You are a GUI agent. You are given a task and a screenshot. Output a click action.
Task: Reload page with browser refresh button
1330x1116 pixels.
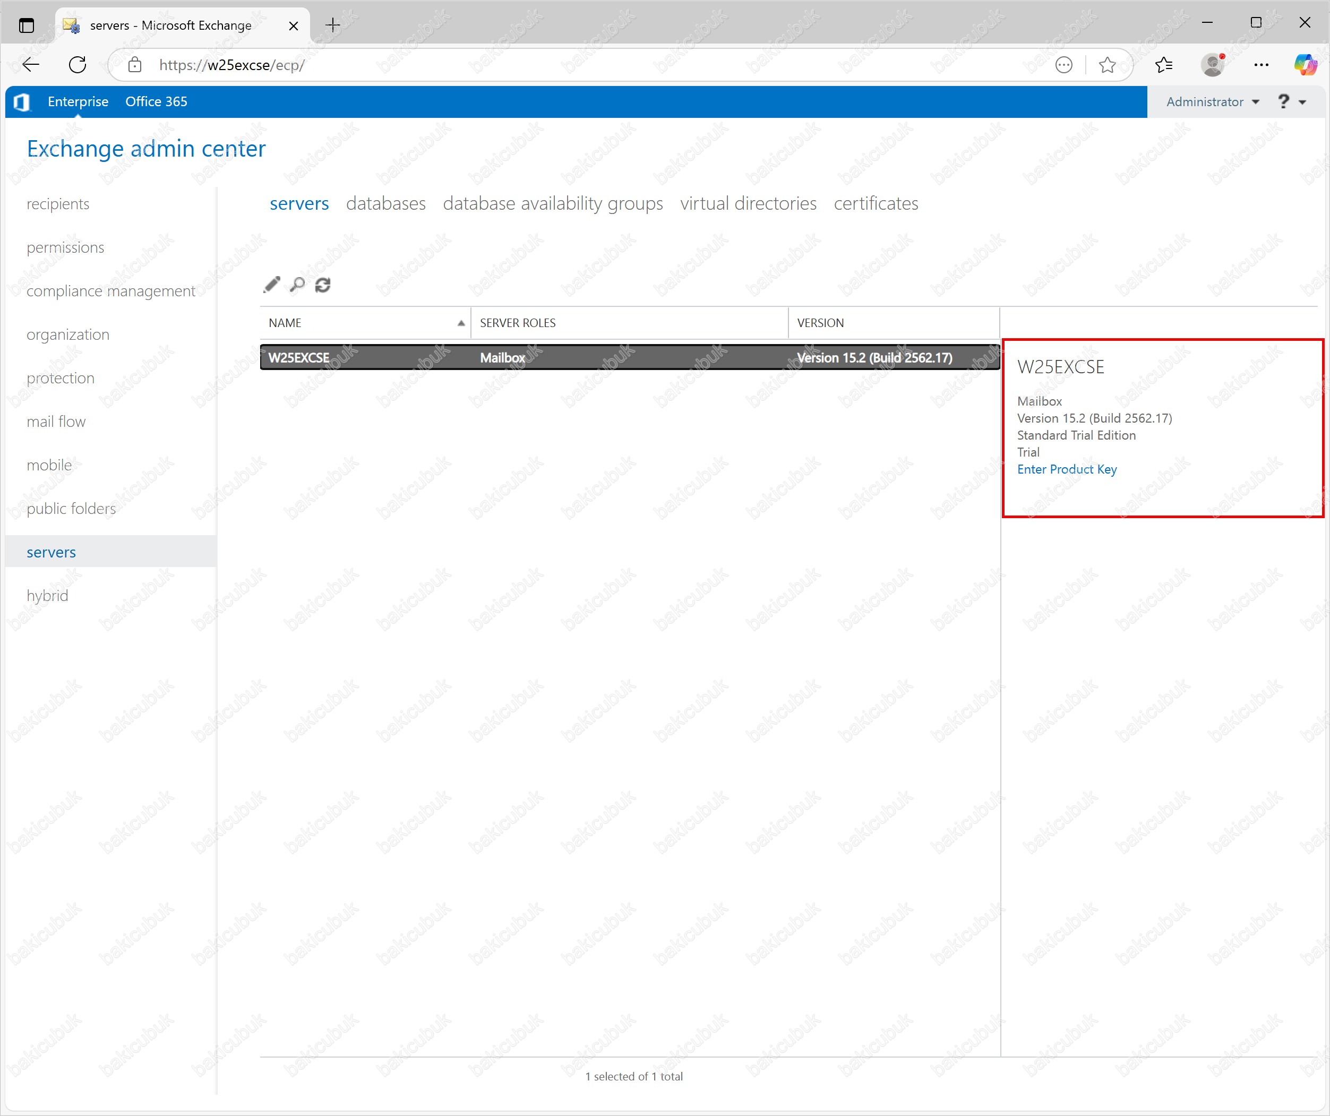[x=78, y=65]
